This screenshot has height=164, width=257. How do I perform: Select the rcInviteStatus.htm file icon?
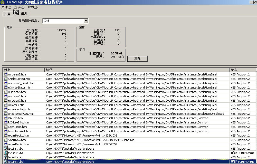pos(6,88)
